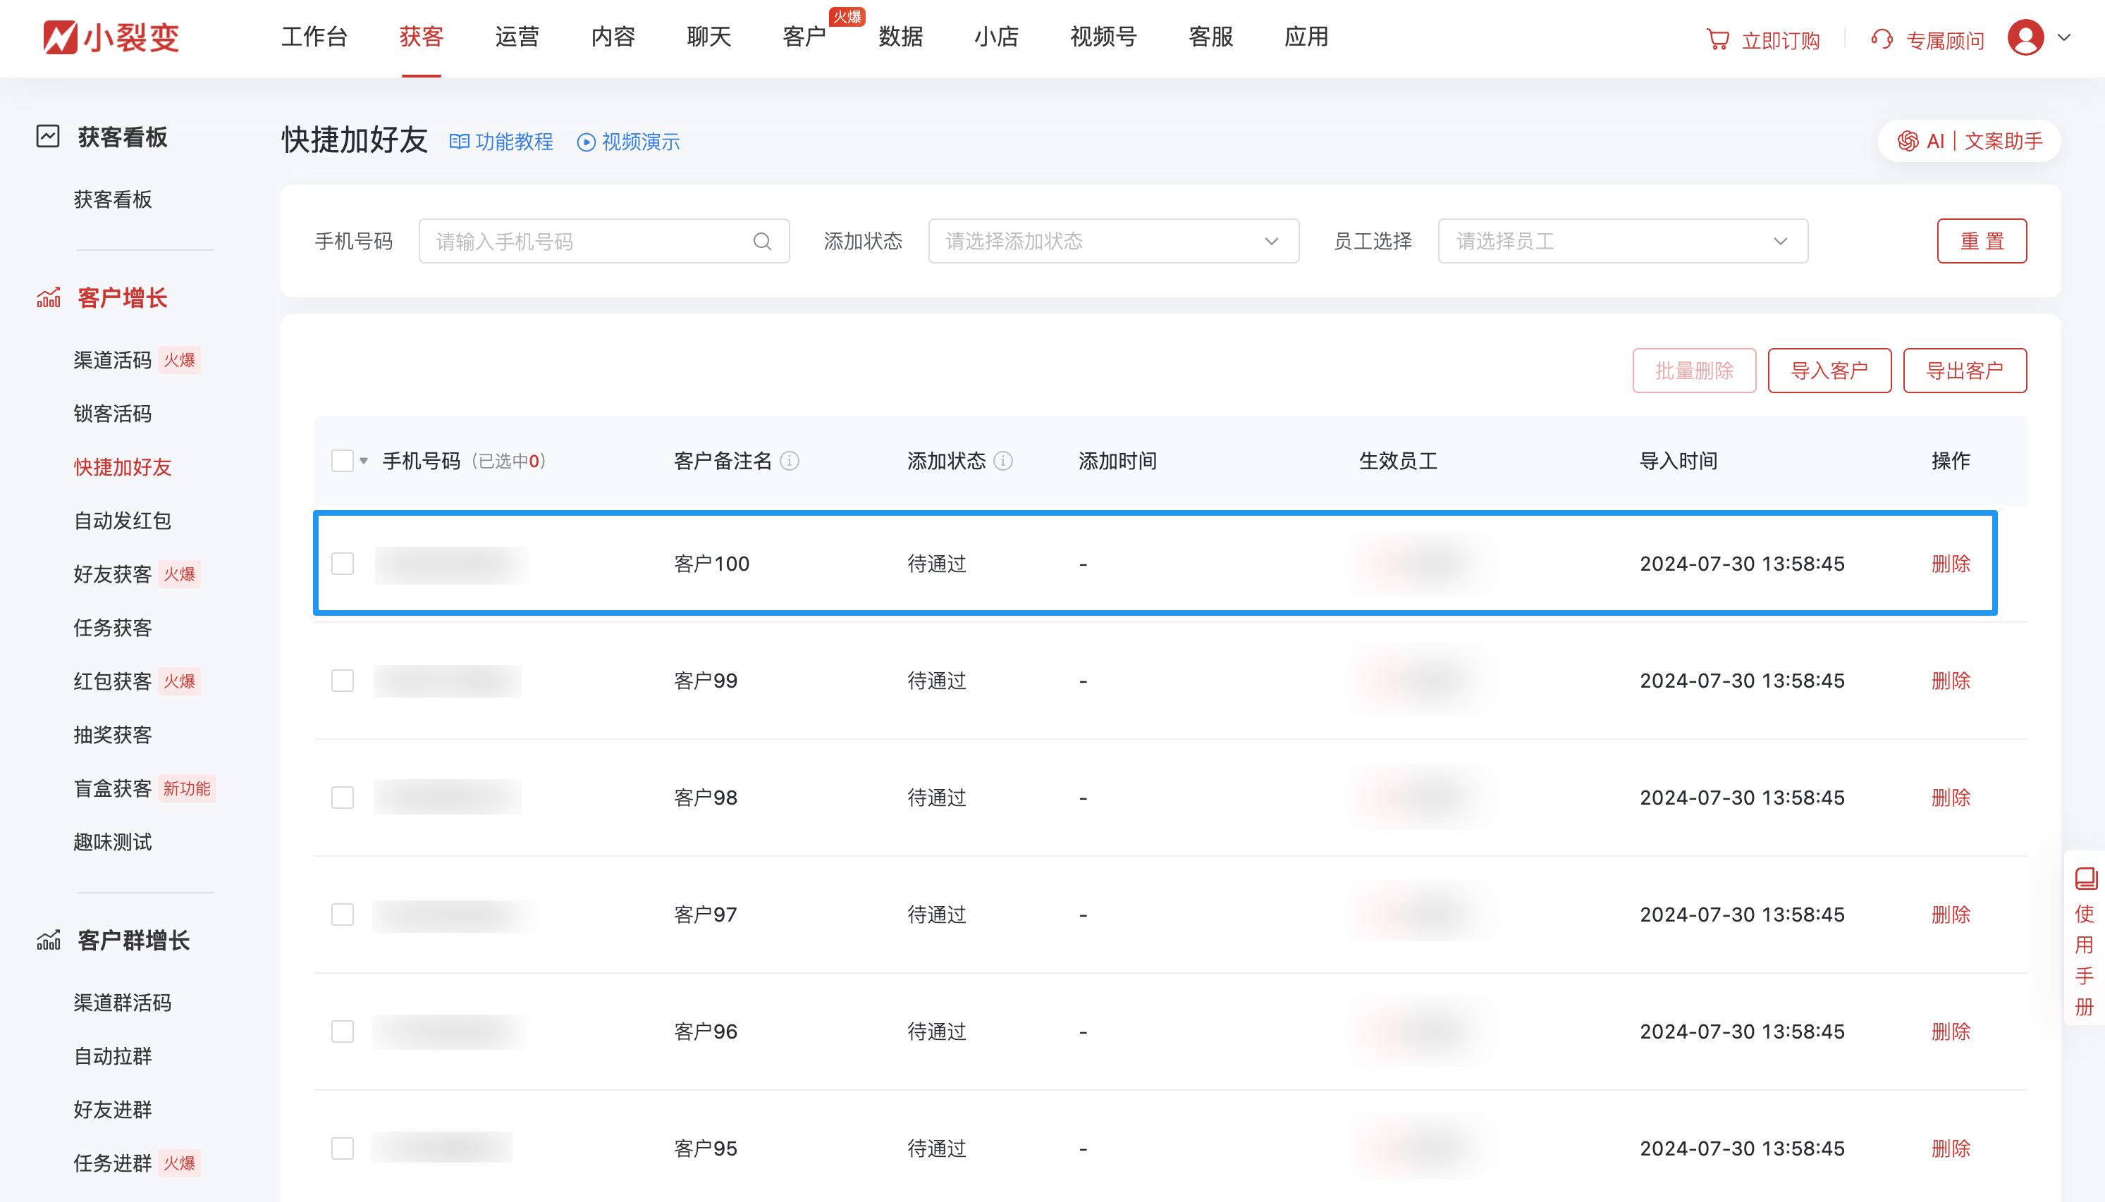2105x1202 pixels.
Task: Click the 小裂变 logo
Action: tap(111, 38)
